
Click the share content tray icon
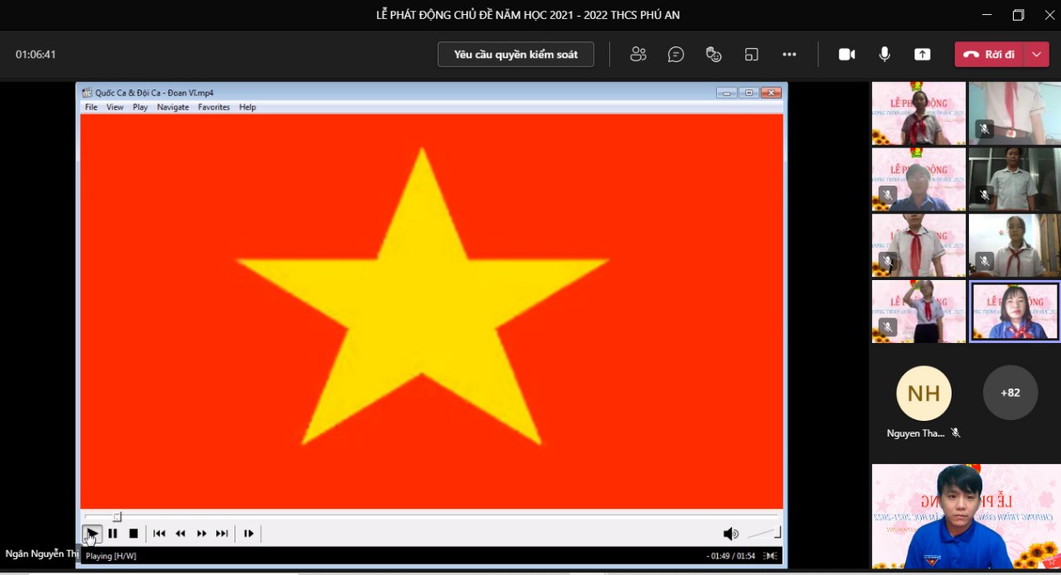[923, 55]
